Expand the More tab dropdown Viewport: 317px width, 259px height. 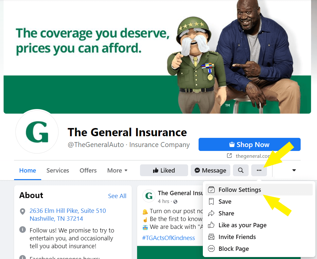coord(117,170)
